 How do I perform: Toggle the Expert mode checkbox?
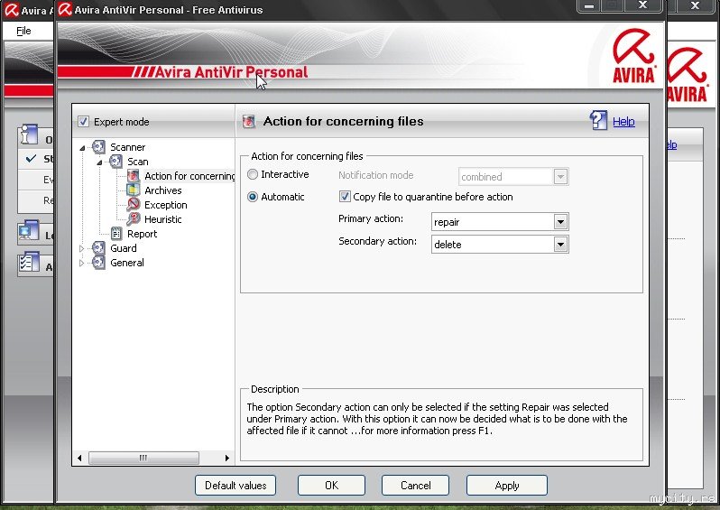pos(83,122)
